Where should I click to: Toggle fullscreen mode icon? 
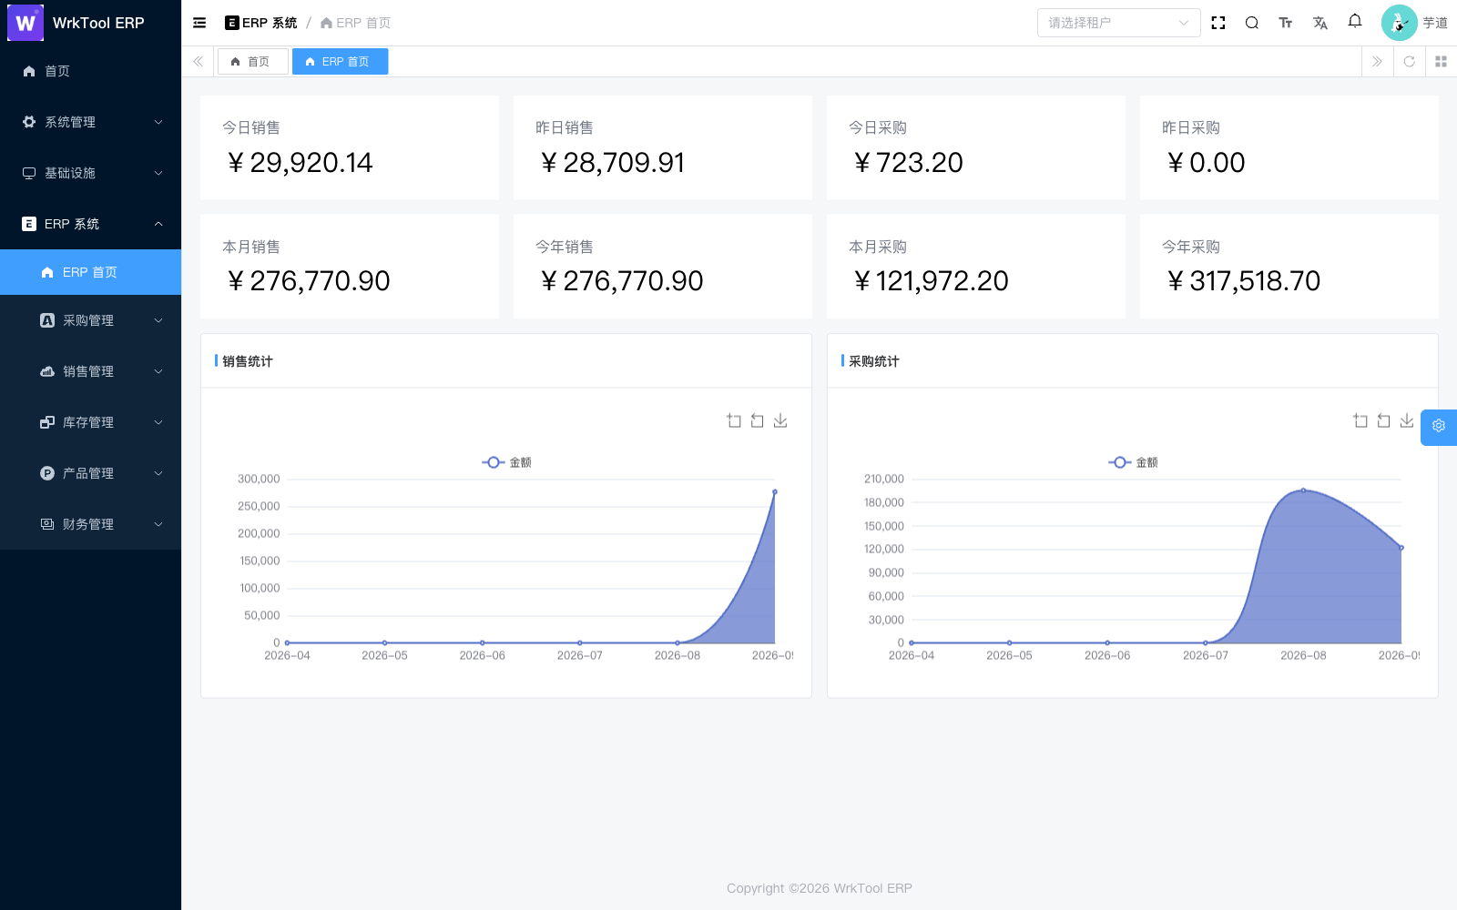[x=1218, y=23]
